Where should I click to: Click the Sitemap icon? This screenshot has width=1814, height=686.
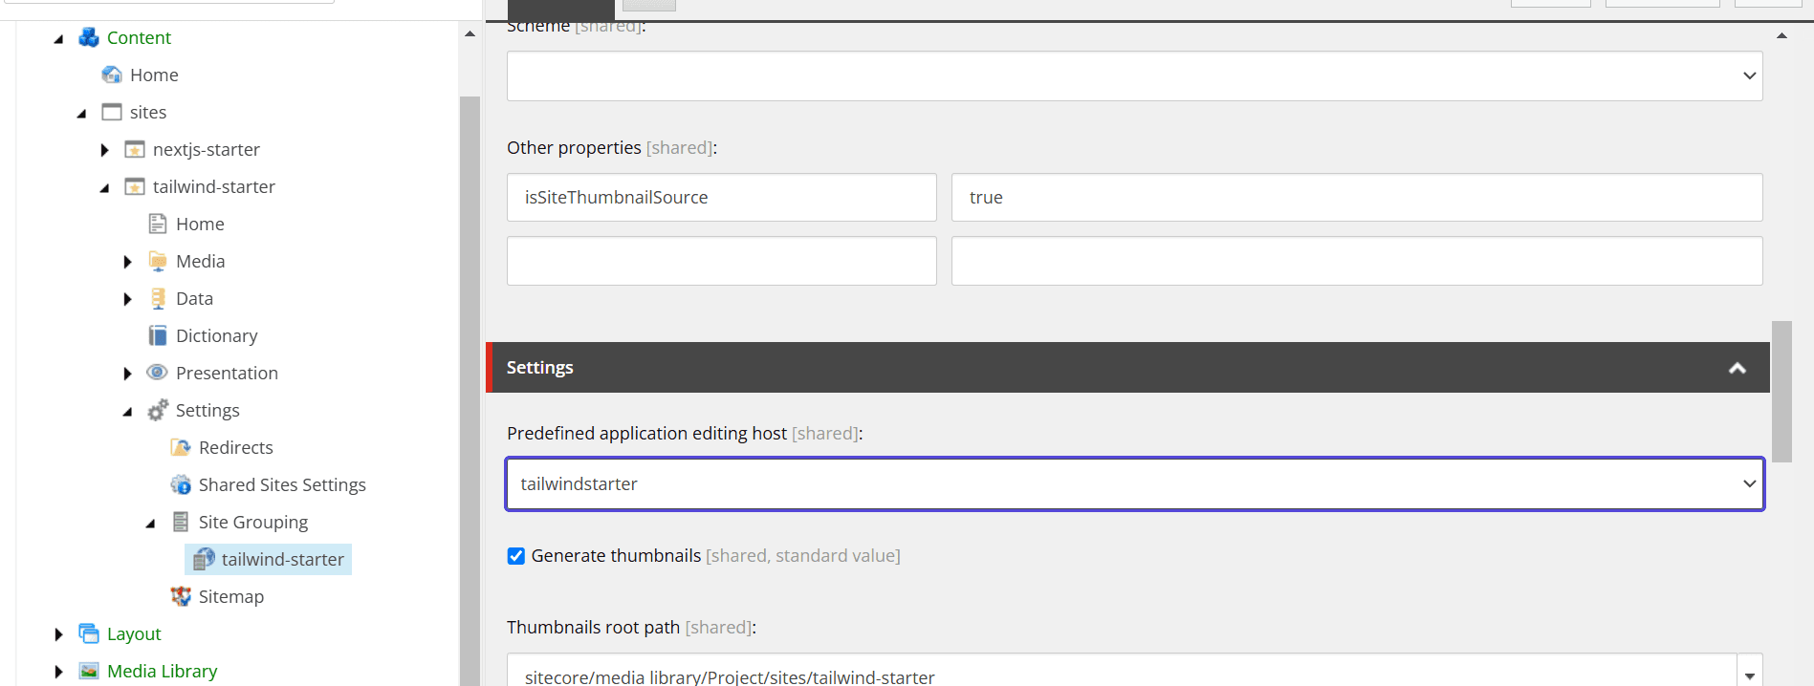[x=181, y=596]
